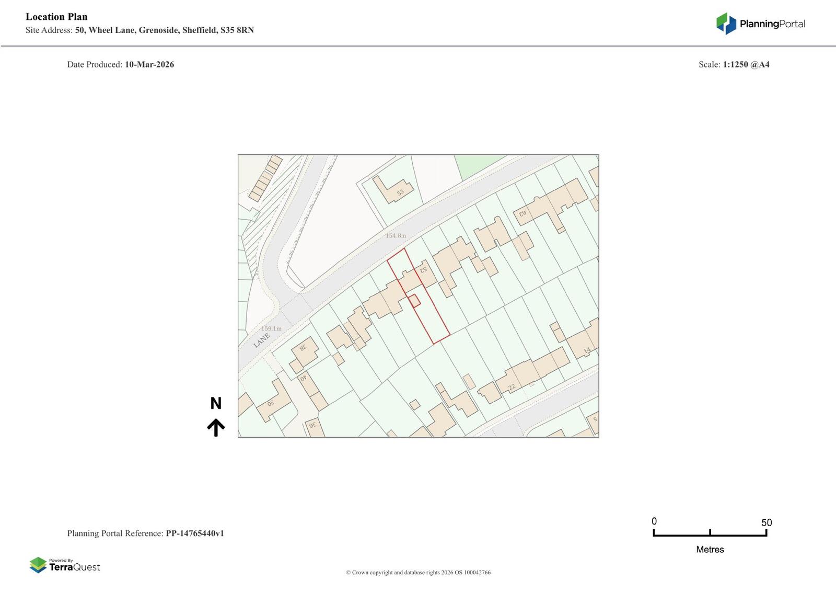Screen dimensions: 836x592
Task: Click the TerraQuest layered logo icon
Action: [38, 565]
